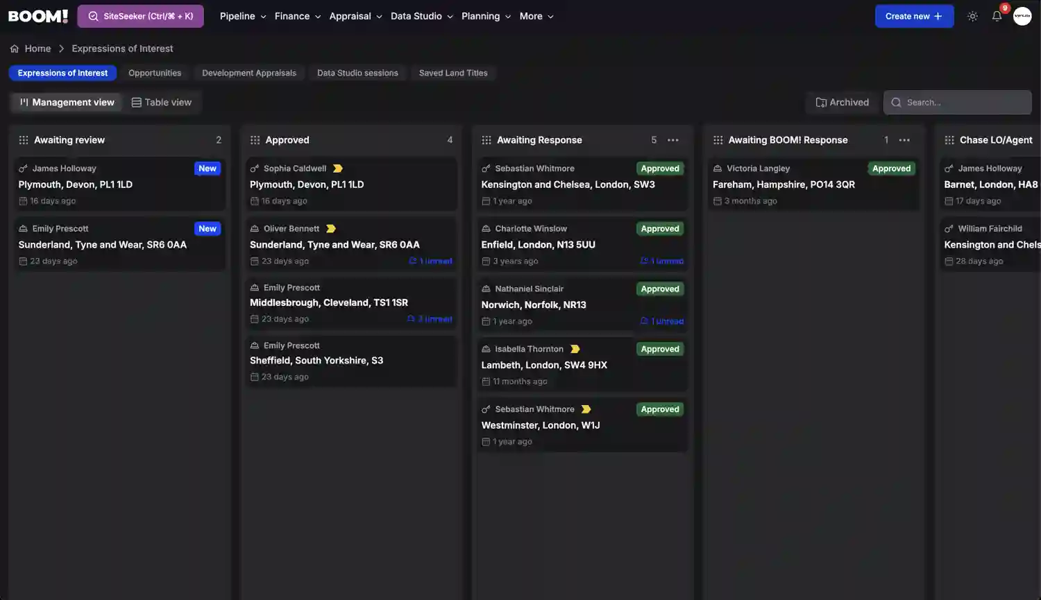Grab the Awaiting review column drag handle
Screen dimensions: 1041x600
[24, 140]
